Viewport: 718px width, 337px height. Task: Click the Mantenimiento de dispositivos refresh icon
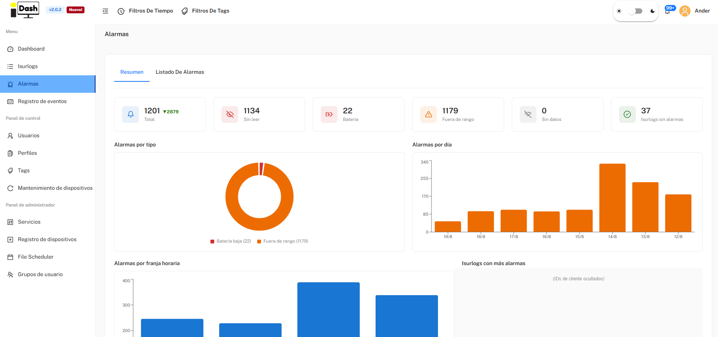(x=10, y=188)
